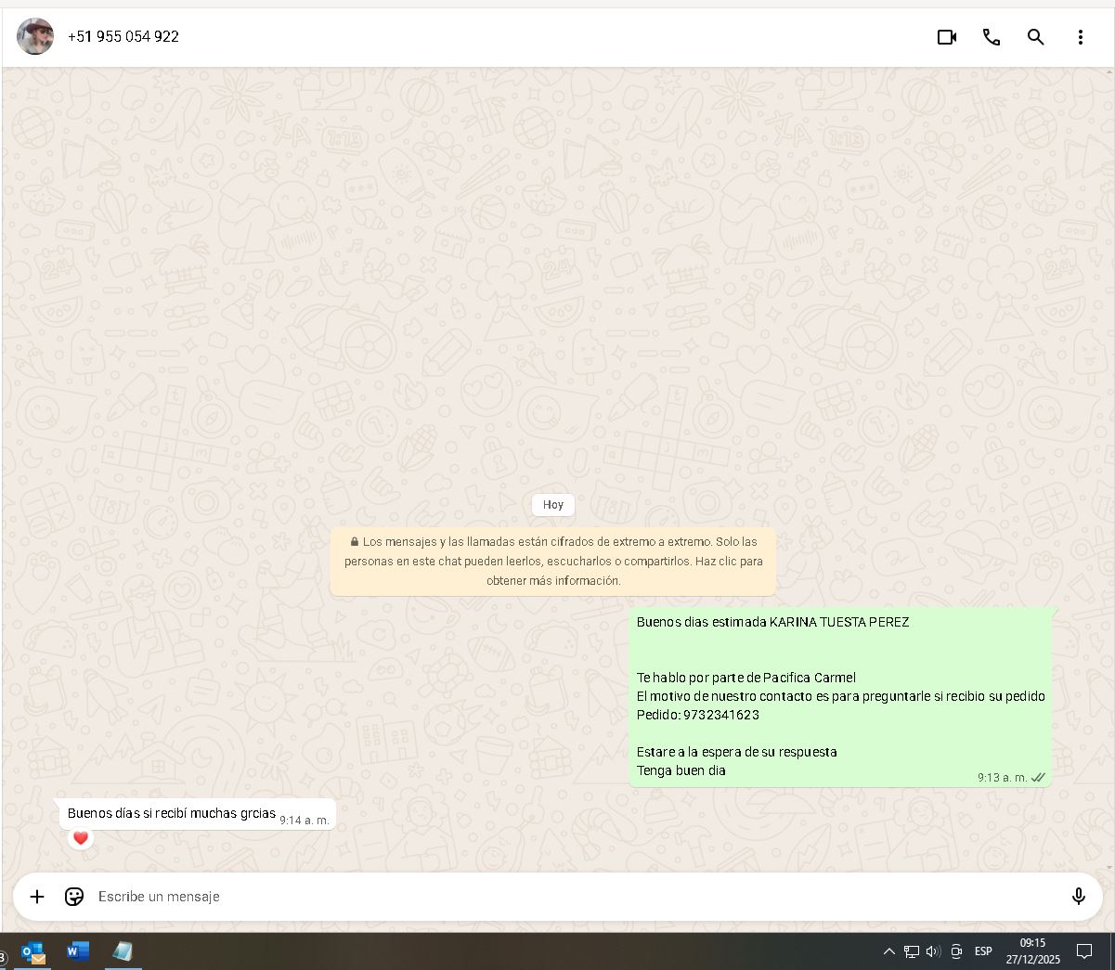Expand the hidden system tray icons
The height and width of the screenshot is (970, 1115).
click(x=888, y=951)
